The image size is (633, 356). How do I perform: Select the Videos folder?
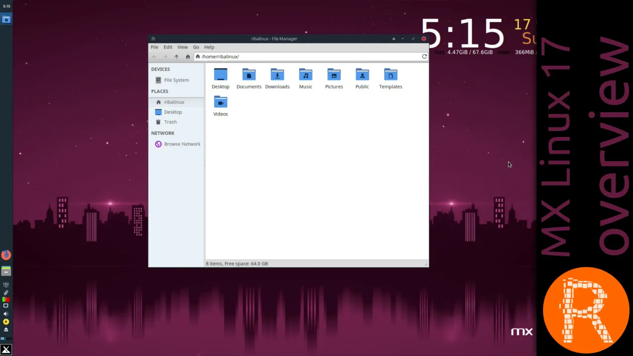[x=221, y=106]
